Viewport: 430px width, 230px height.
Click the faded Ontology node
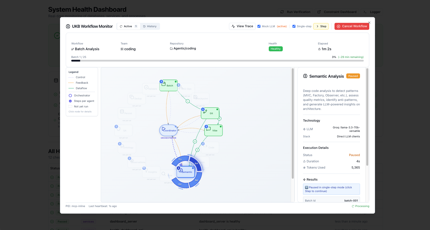pos(127,148)
